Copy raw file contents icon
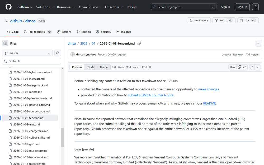The height and width of the screenshot is (165, 264). [239, 67]
